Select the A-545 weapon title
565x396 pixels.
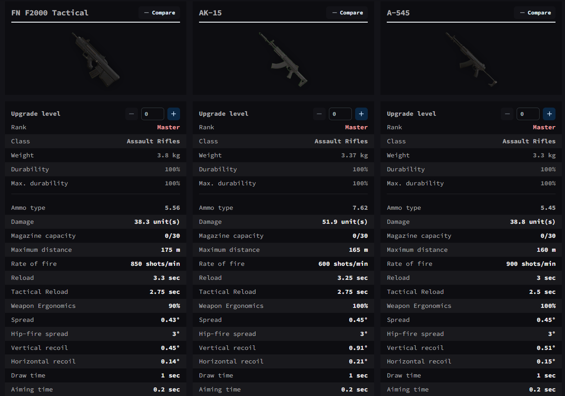[398, 13]
